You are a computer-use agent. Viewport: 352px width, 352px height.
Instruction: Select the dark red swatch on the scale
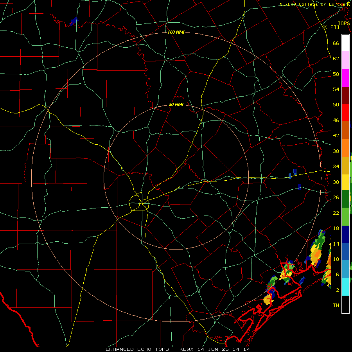click(x=345, y=95)
